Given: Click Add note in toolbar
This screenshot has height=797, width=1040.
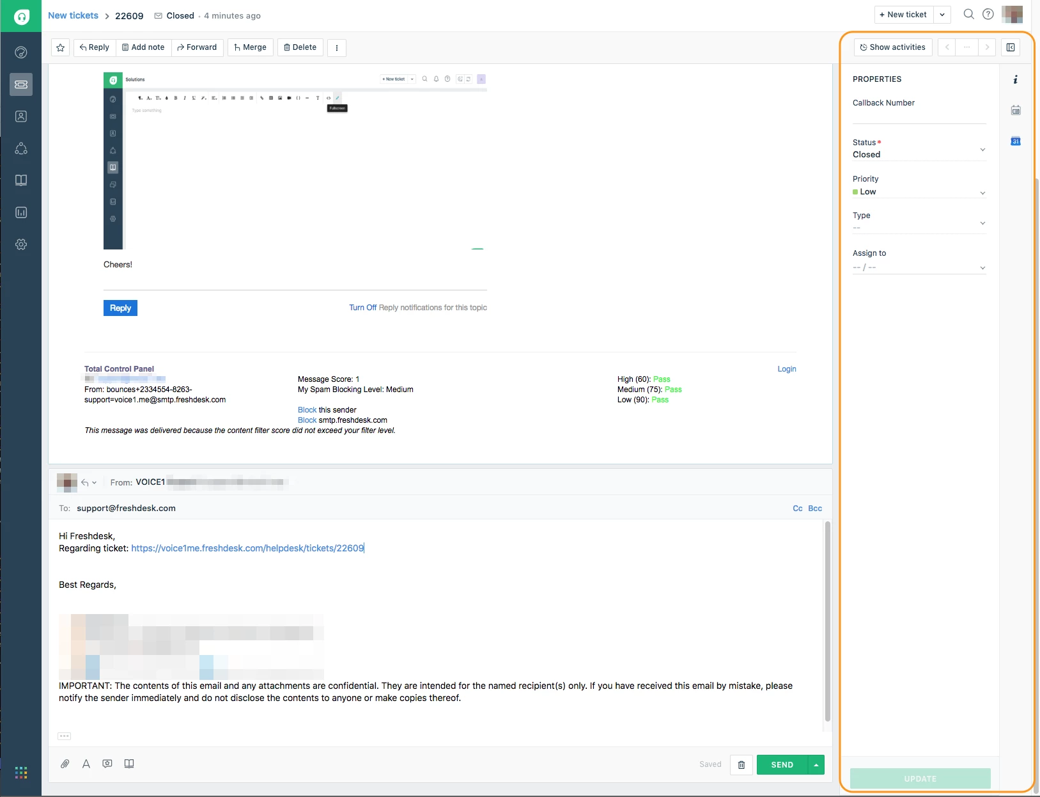Looking at the screenshot, I should (x=143, y=47).
